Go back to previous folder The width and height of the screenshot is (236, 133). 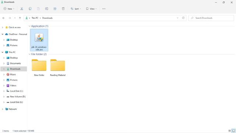(4, 18)
